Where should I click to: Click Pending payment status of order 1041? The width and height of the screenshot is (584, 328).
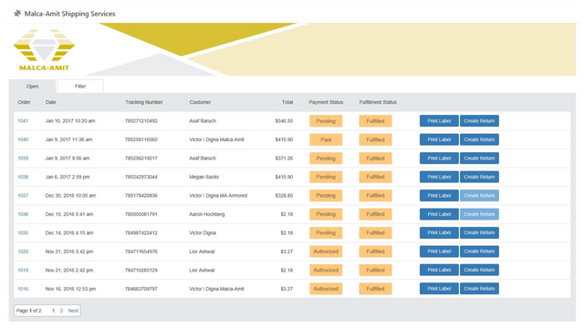pyautogui.click(x=326, y=121)
